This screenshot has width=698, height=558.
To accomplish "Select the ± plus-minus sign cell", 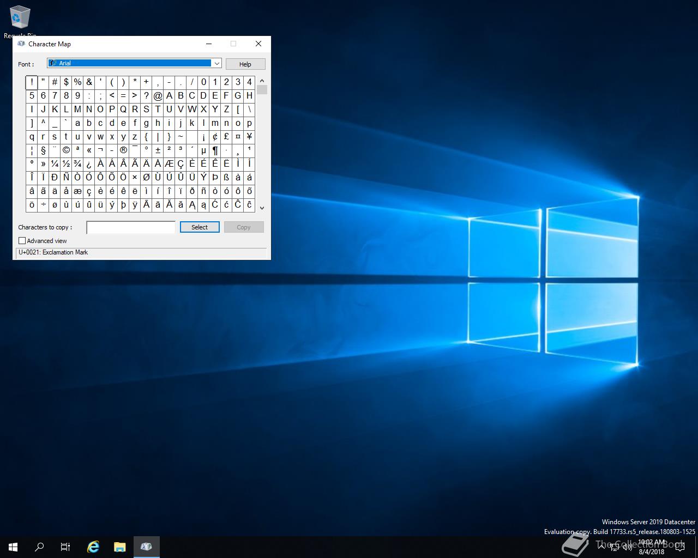I will (158, 150).
